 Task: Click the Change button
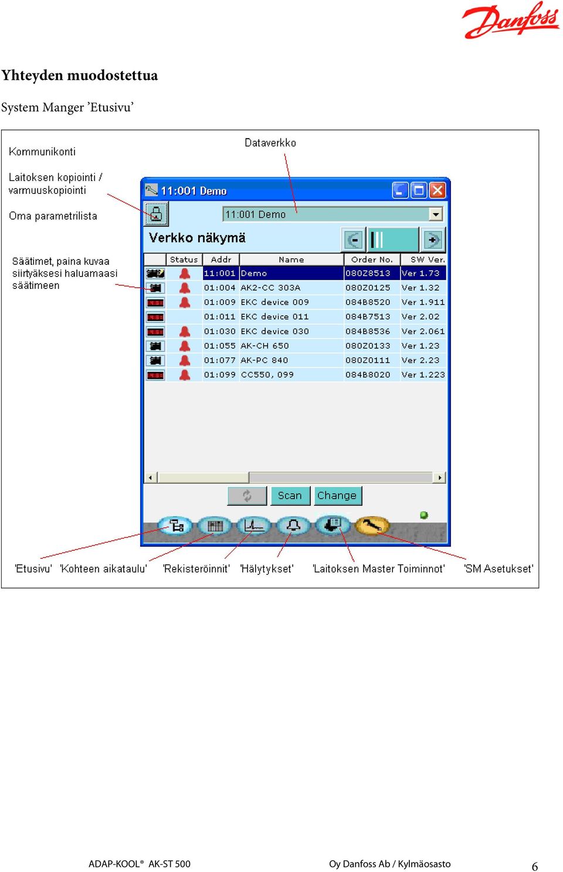[337, 496]
